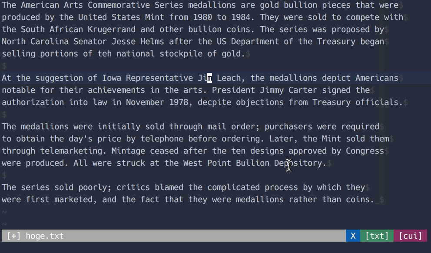Select the word "Congress" with a click
The height and width of the screenshot is (253, 431).
click(365, 151)
